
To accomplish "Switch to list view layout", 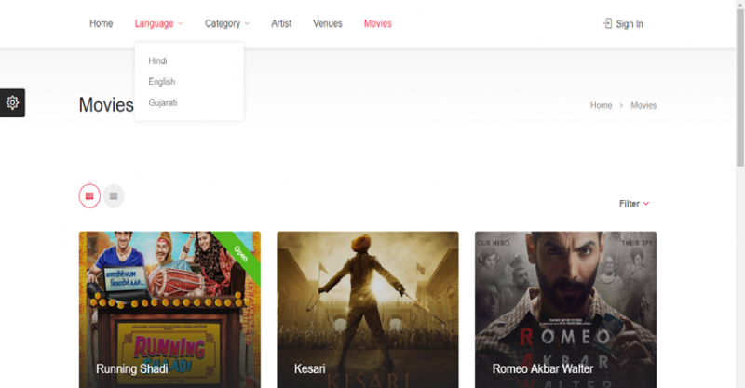I will pyautogui.click(x=114, y=195).
